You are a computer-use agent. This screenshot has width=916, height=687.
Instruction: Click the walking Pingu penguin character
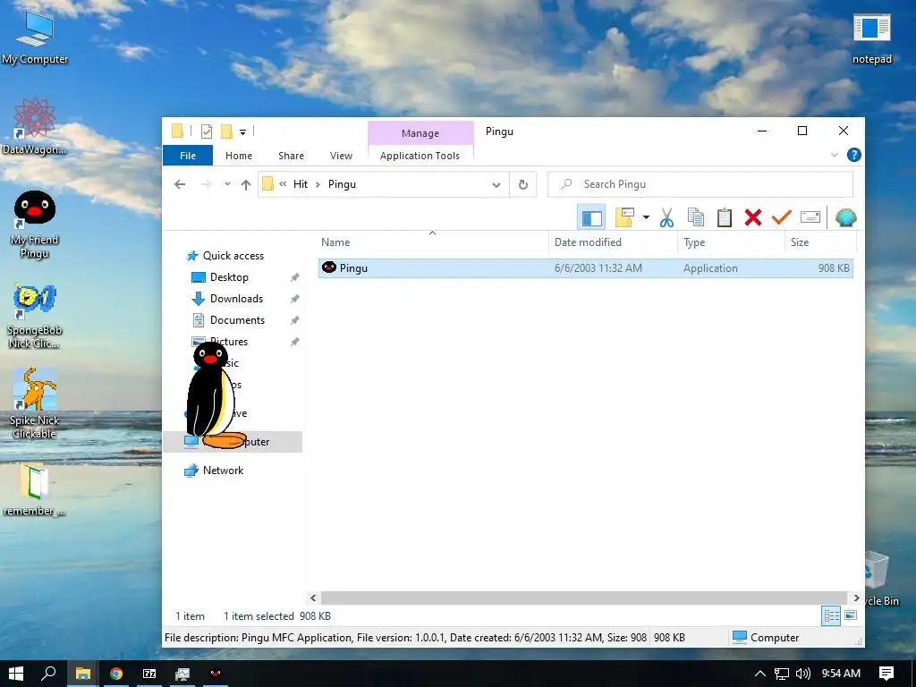tap(213, 395)
